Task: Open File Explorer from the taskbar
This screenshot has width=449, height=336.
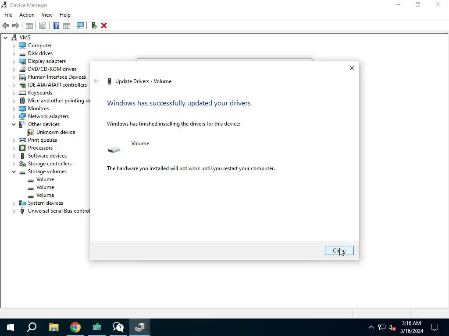Action: point(53,327)
